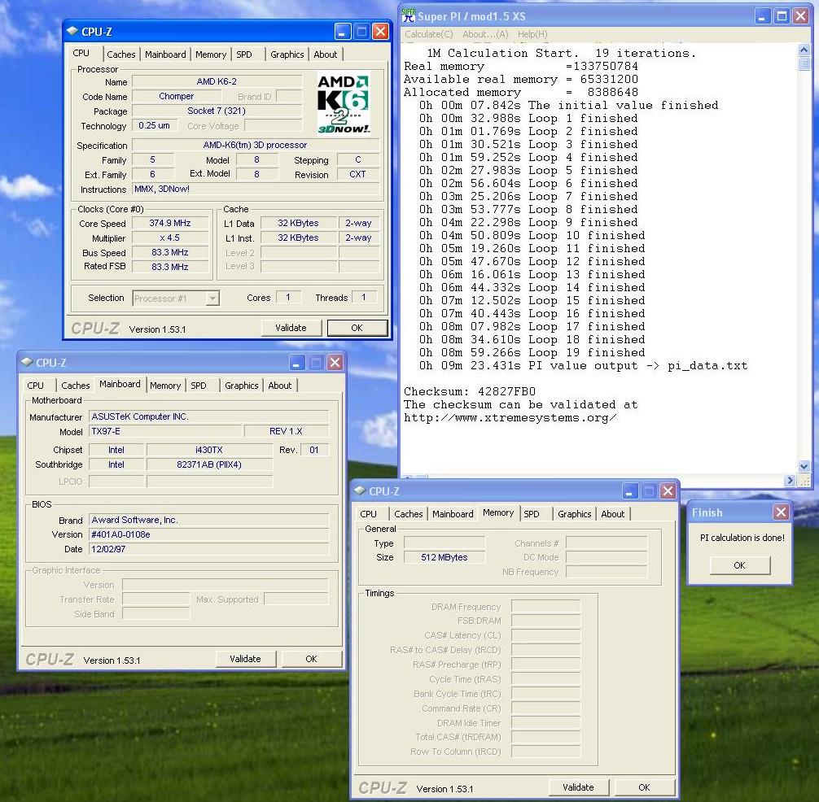Close the CPU-Z Mainboard window
The height and width of the screenshot is (802, 819).
[335, 363]
